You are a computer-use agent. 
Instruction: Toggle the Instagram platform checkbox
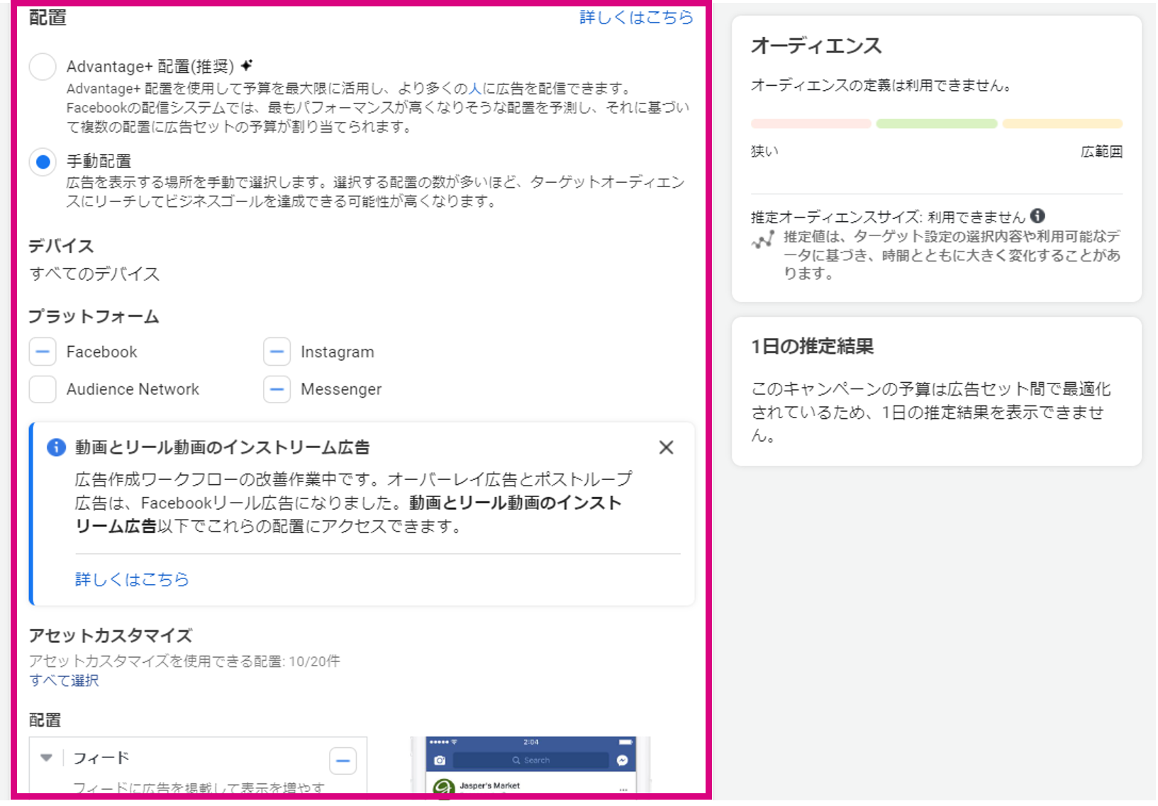tap(277, 352)
